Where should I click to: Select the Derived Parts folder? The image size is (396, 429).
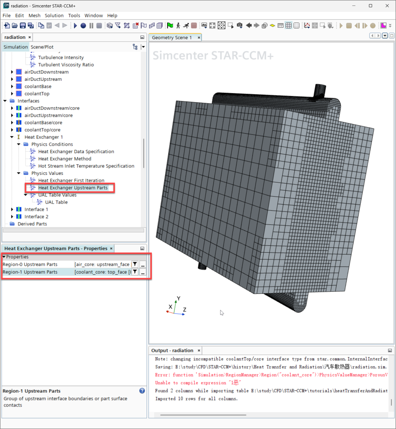click(x=32, y=224)
